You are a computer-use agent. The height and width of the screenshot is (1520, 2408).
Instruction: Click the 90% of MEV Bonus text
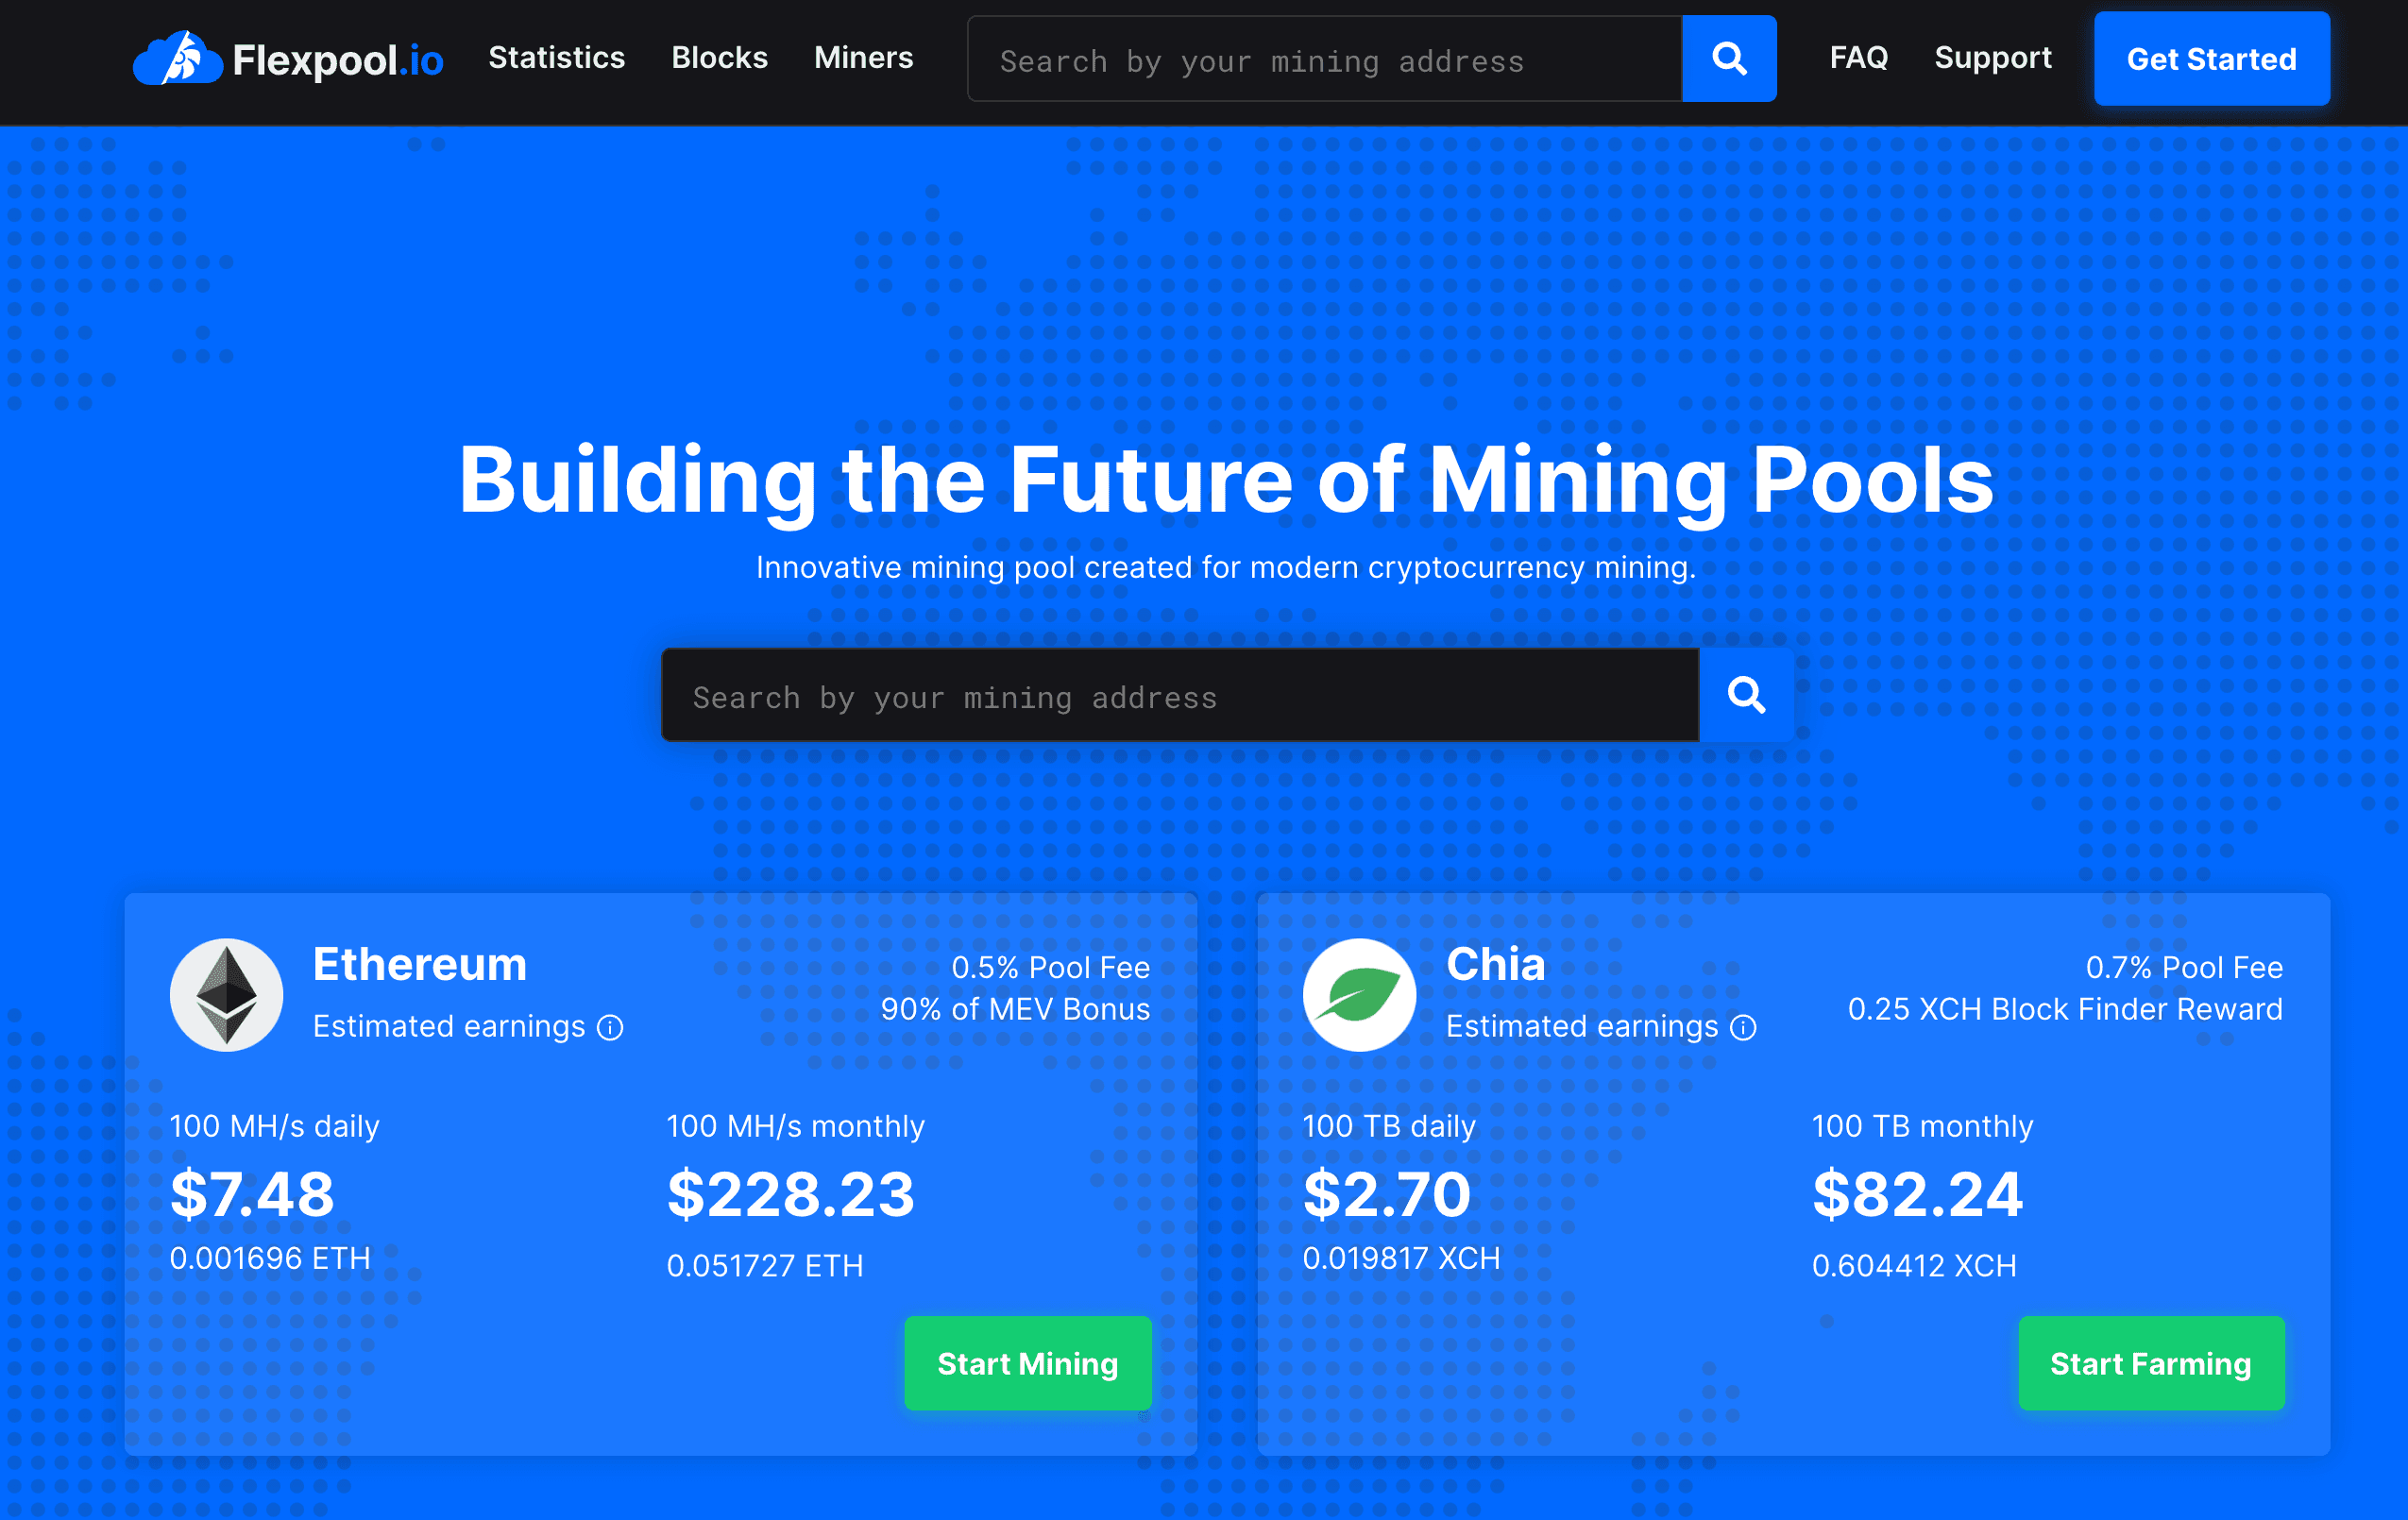click(1016, 1009)
